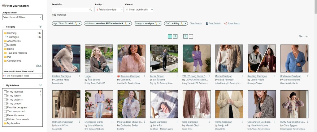Open options menu for Enchanted Cardi
317x132 pixels.
[x=112, y=122]
